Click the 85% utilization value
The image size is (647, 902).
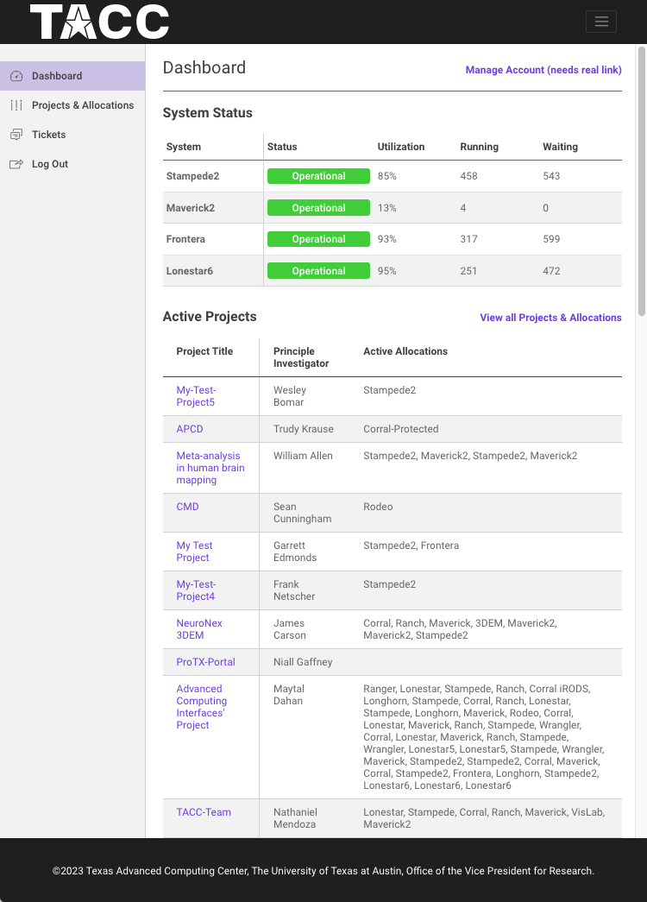[387, 176]
